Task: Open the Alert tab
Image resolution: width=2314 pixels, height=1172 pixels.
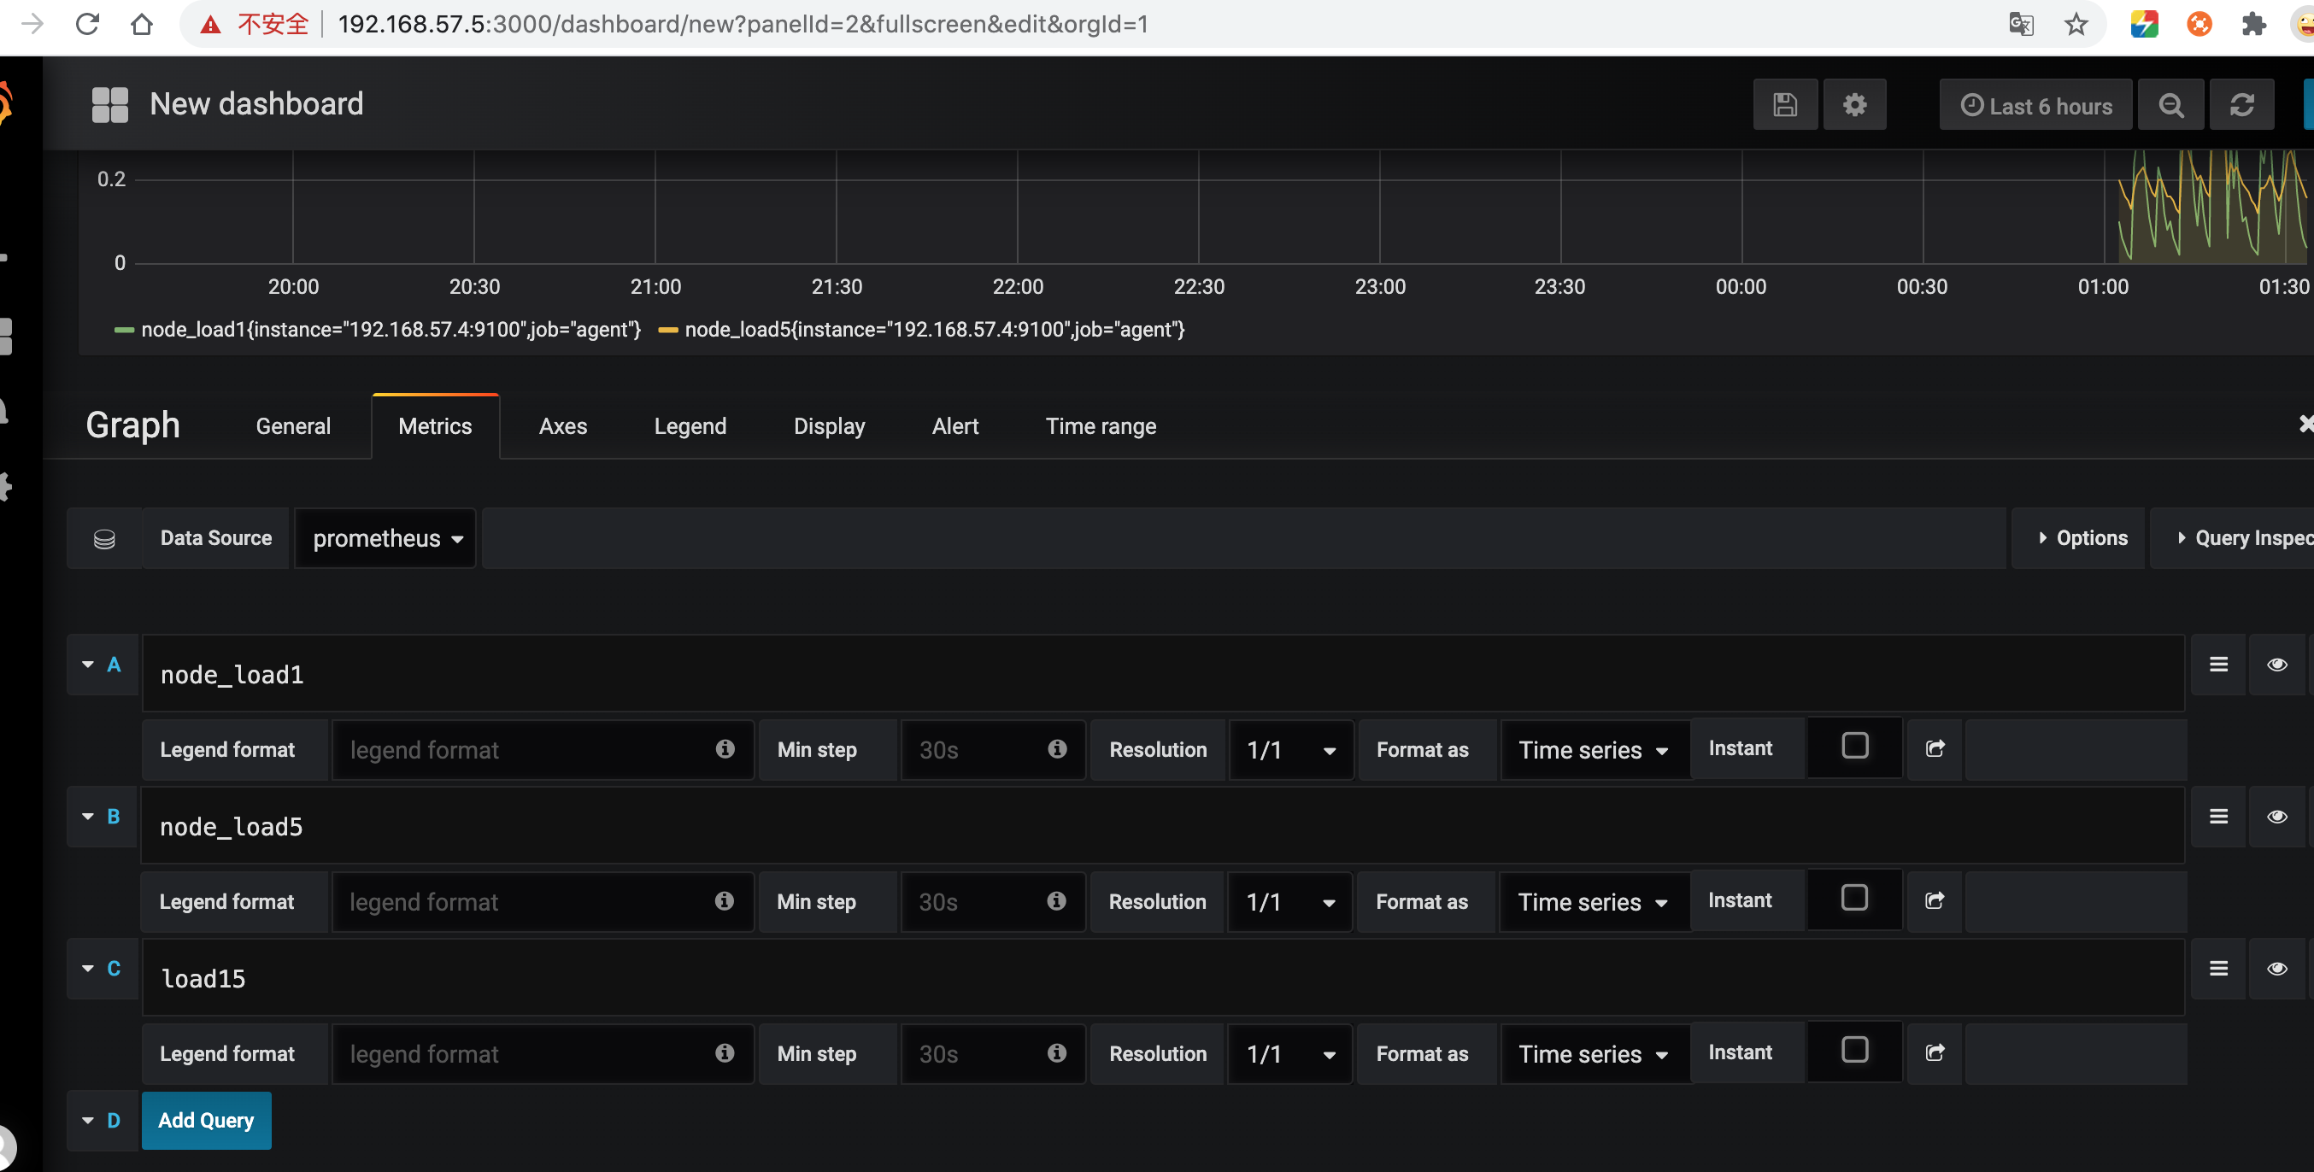Action: coord(954,426)
